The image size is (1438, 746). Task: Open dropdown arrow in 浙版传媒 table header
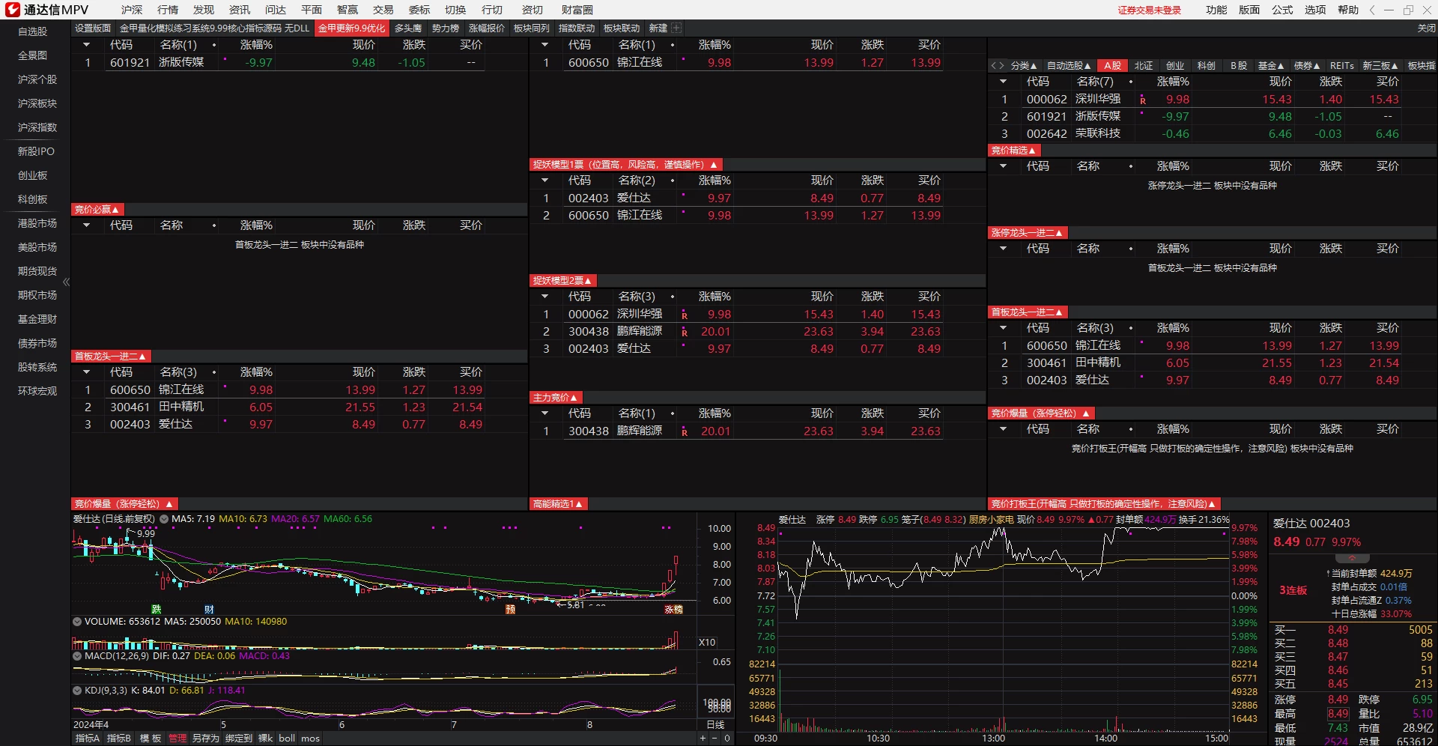click(x=86, y=45)
